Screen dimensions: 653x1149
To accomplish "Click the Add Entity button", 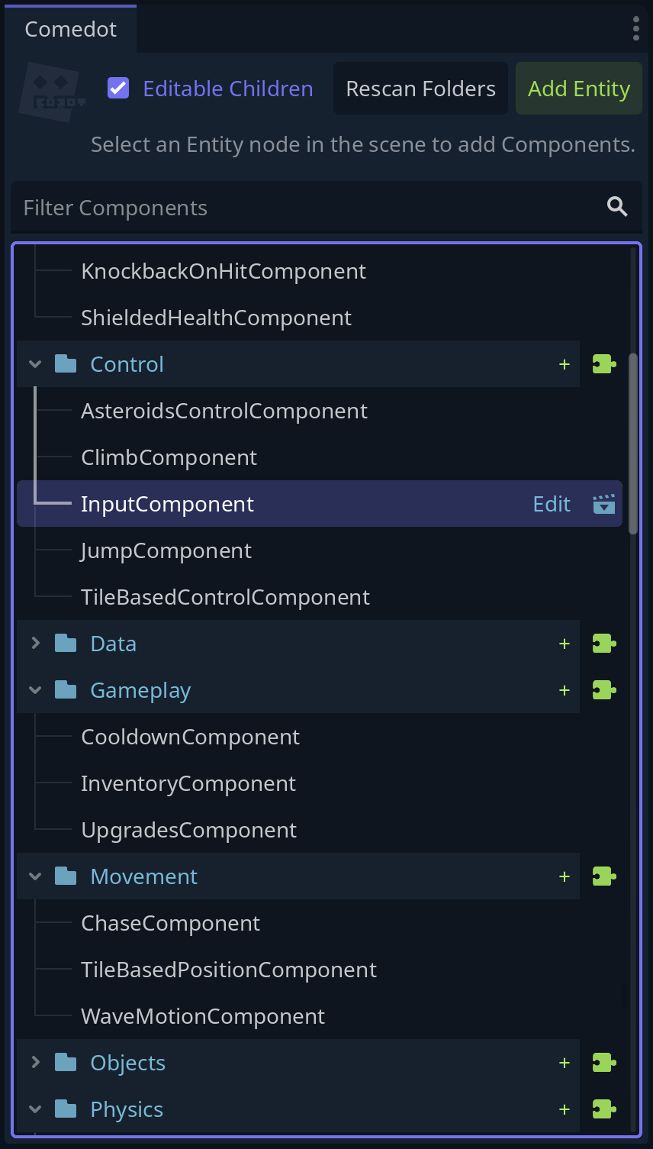I will (579, 89).
